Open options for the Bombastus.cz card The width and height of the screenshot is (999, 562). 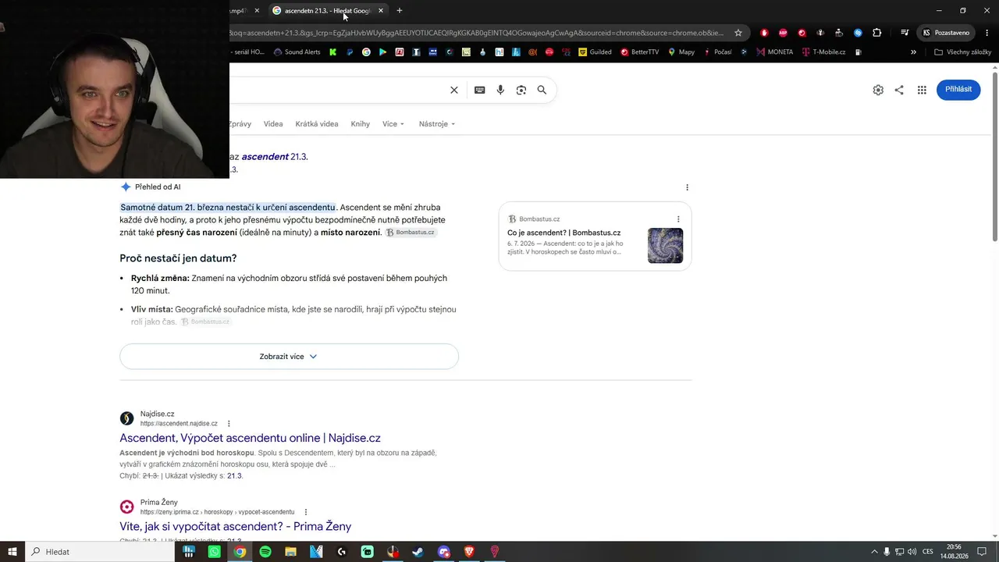[x=678, y=219]
